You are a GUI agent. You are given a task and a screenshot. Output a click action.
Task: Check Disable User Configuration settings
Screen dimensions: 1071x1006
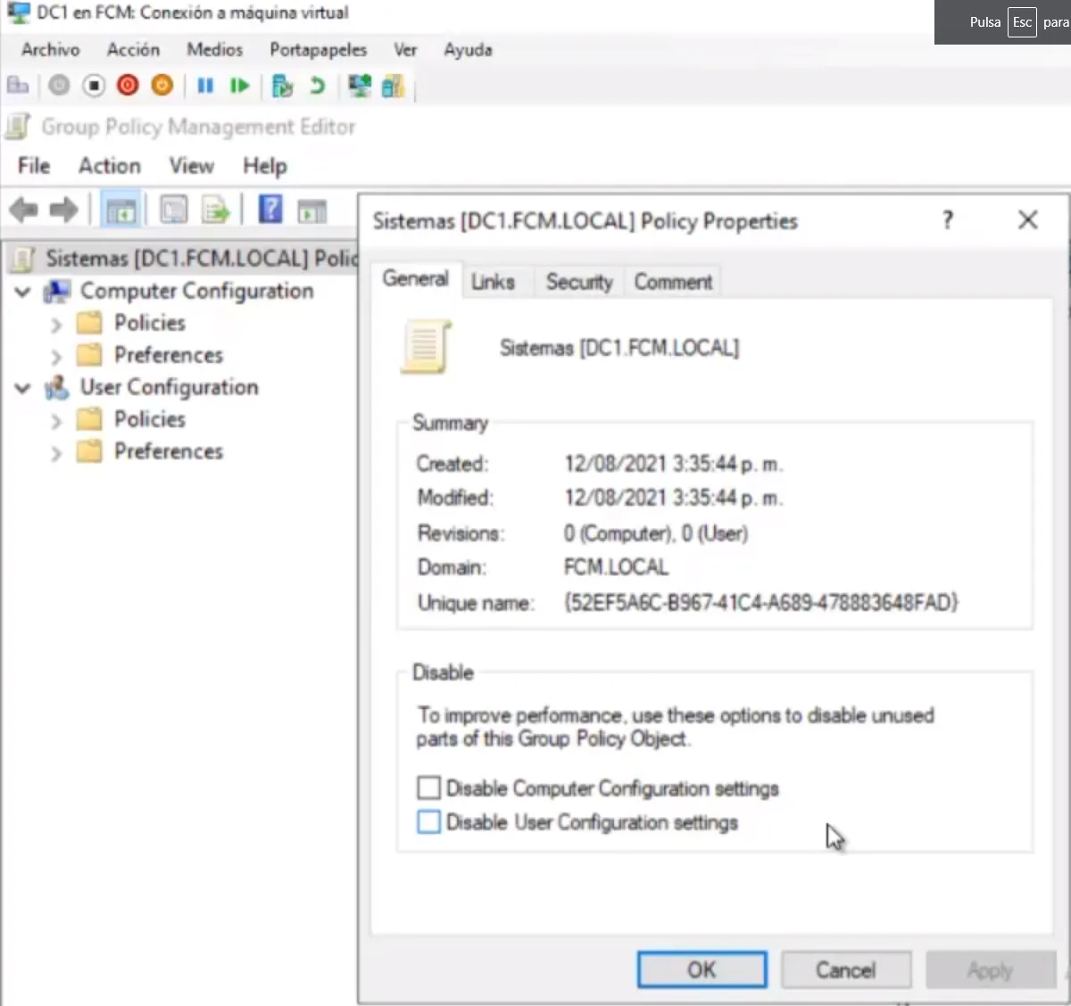[x=429, y=821]
